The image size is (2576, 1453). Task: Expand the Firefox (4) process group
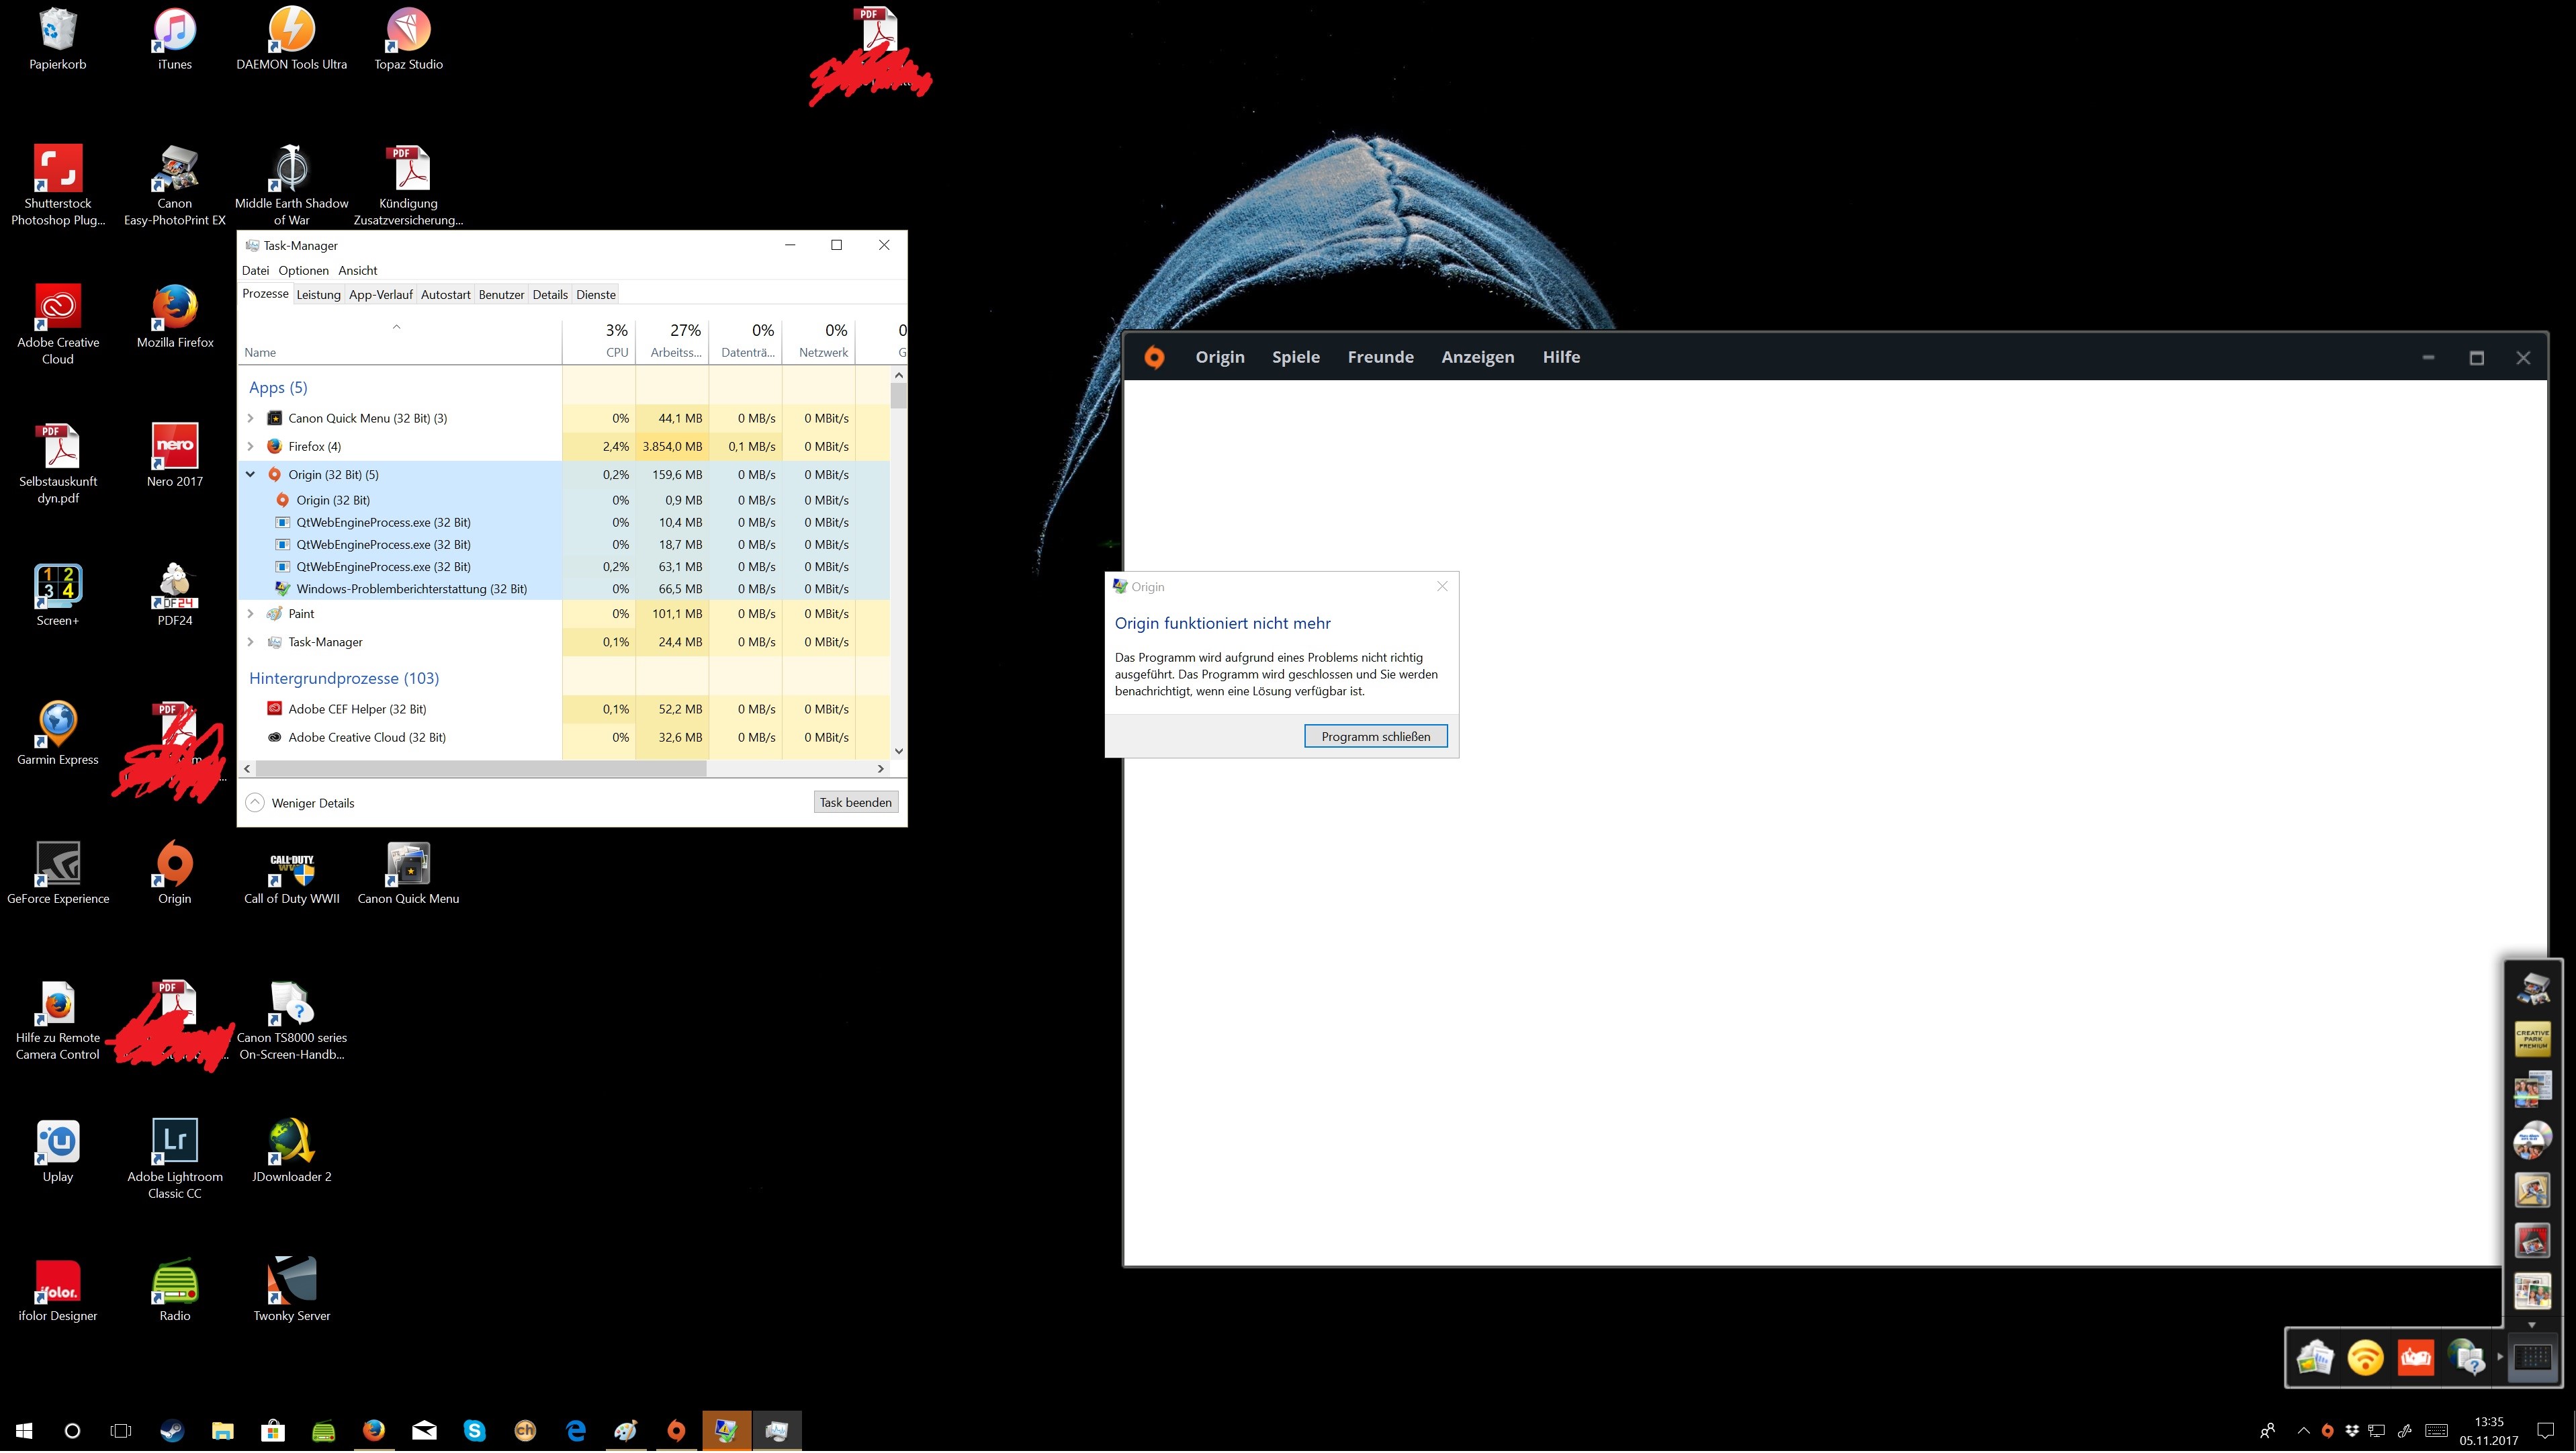(x=251, y=447)
